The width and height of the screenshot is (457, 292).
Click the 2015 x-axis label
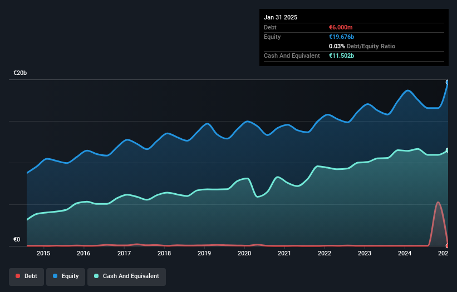[x=43, y=253]
